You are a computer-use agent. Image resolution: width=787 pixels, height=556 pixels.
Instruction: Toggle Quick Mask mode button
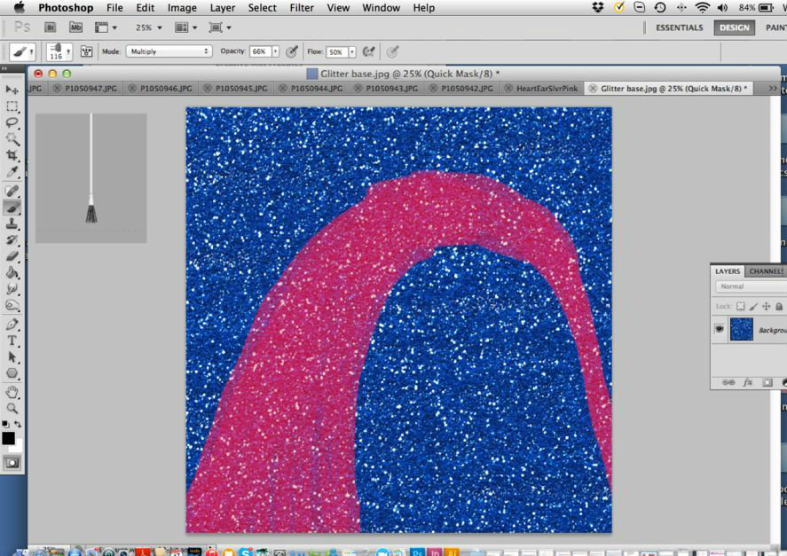pyautogui.click(x=12, y=463)
